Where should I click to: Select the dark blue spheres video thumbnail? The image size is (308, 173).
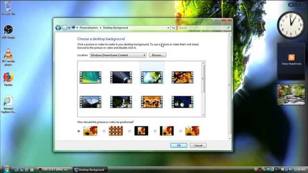[x=182, y=102]
